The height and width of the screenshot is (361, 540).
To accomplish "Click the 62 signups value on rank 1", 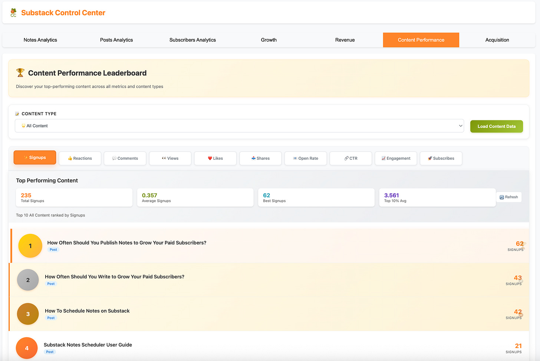I will (x=520, y=244).
